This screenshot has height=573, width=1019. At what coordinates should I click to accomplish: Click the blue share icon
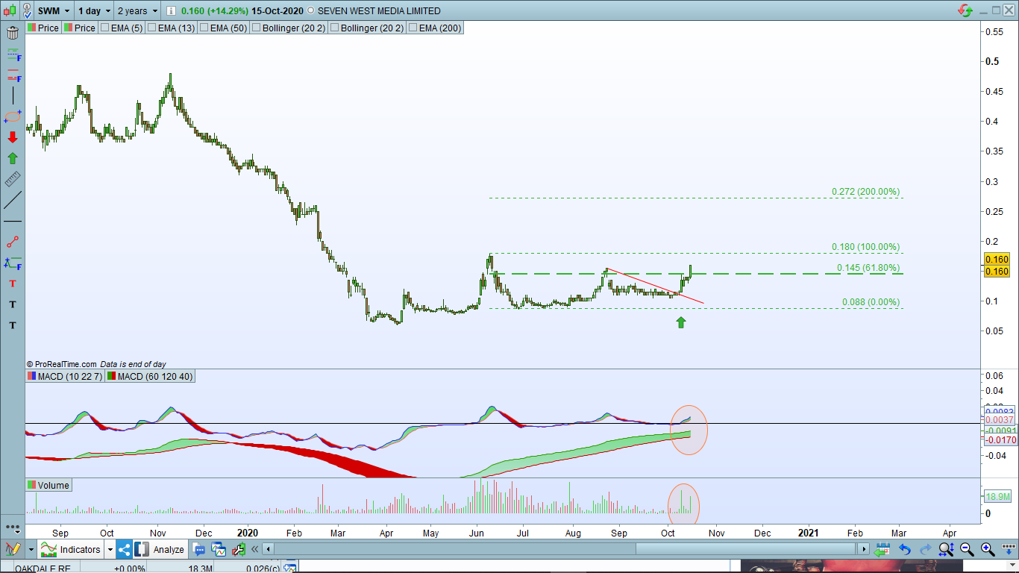124,550
